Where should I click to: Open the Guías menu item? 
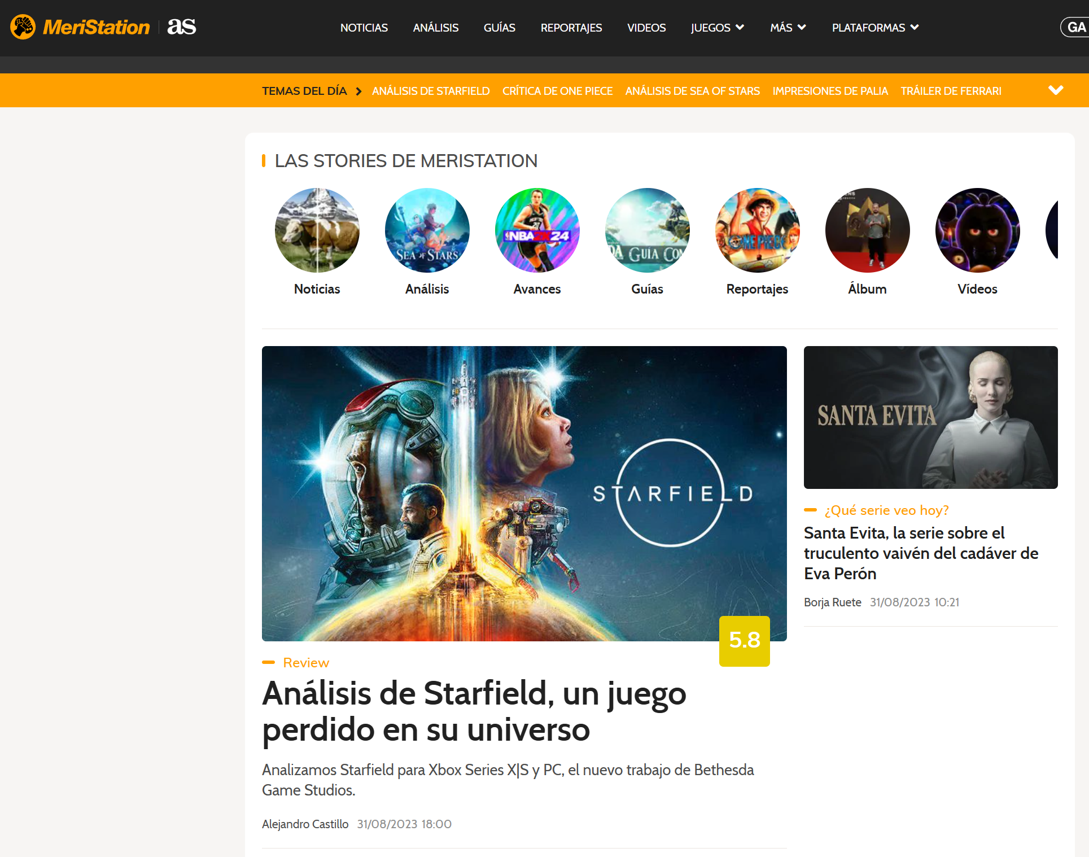click(500, 28)
